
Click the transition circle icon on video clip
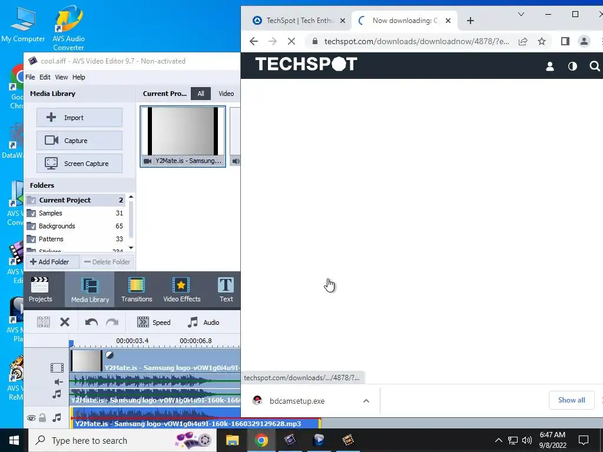[110, 355]
